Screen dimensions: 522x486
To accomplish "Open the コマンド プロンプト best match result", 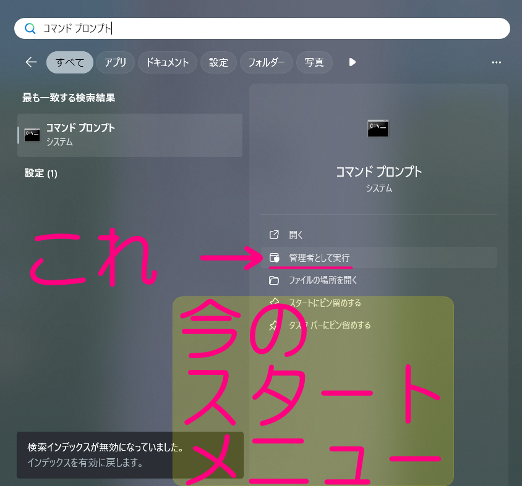I will pyautogui.click(x=130, y=135).
